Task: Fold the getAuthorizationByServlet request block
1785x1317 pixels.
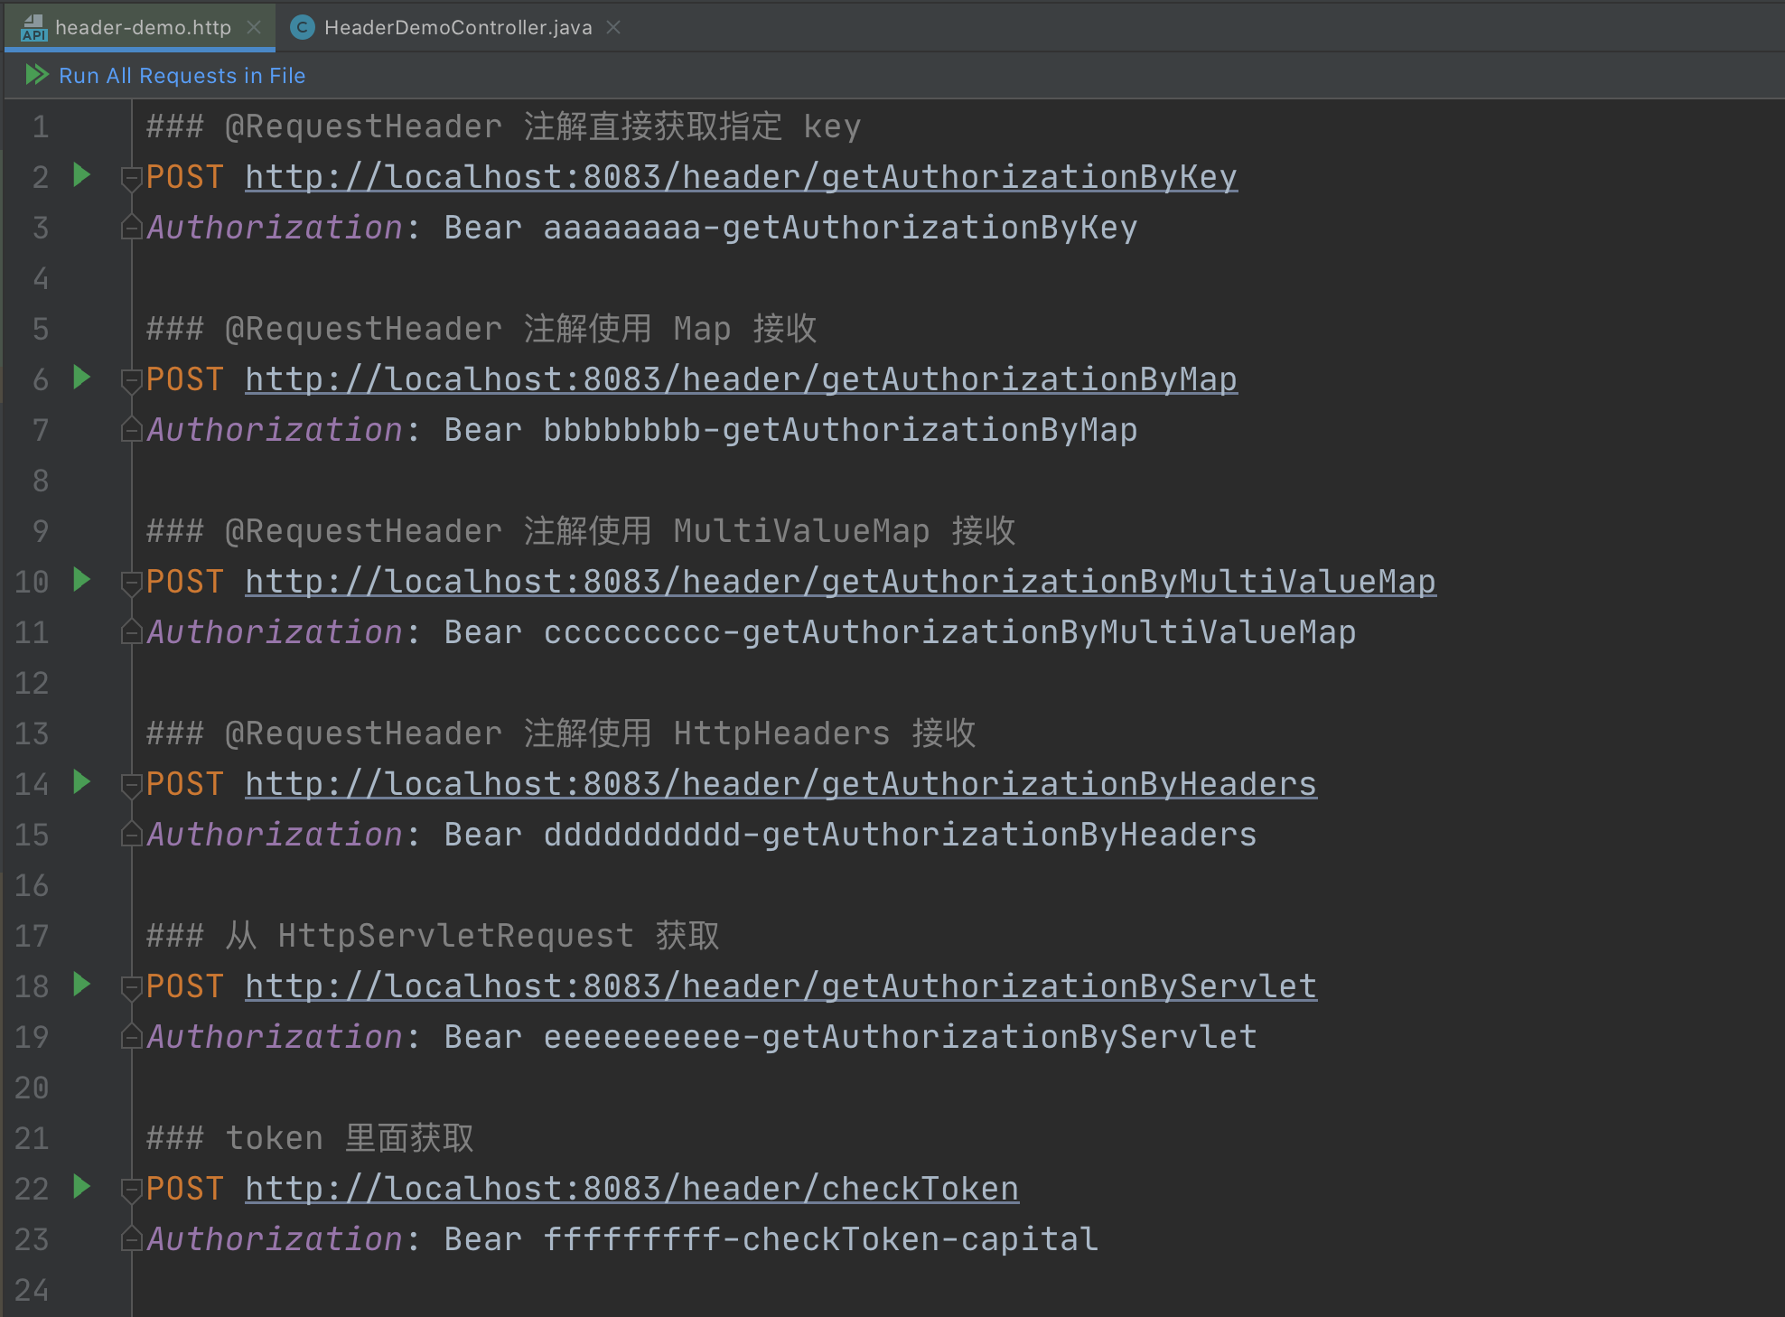Action: (x=131, y=987)
